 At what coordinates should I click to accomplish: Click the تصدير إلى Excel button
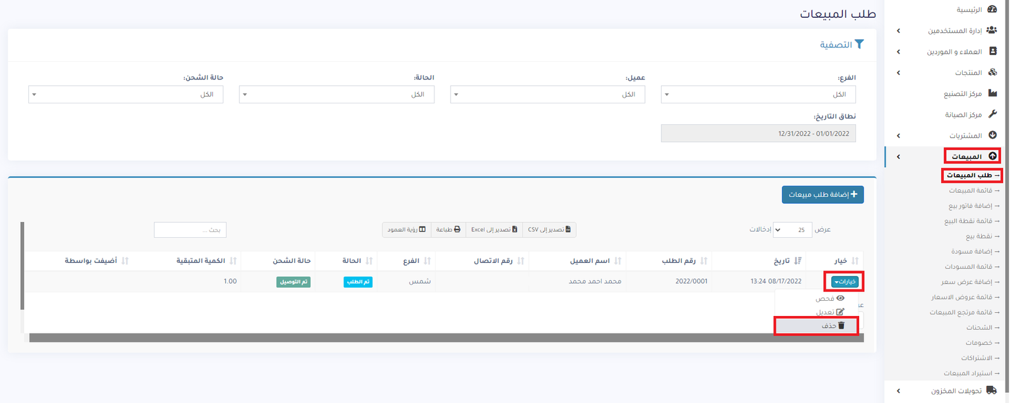pyautogui.click(x=494, y=230)
